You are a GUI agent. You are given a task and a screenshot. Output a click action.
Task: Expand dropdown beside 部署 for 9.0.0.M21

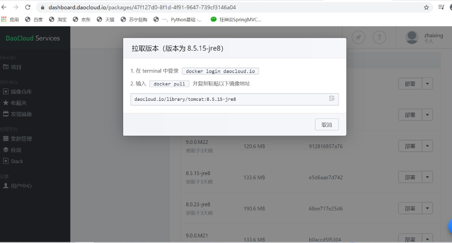(x=427, y=239)
